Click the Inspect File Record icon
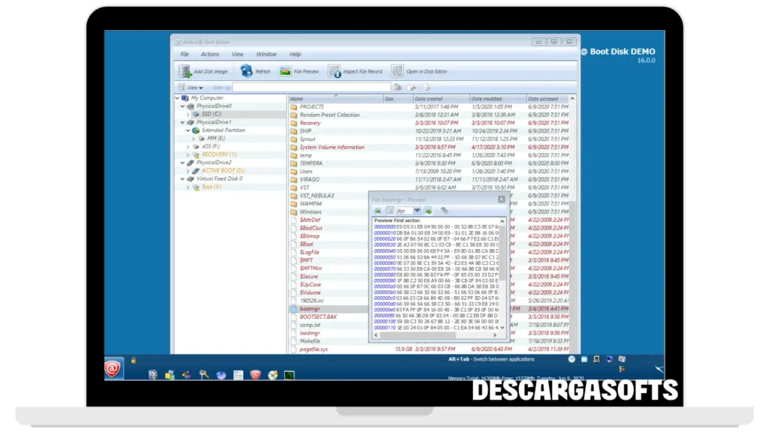This screenshot has width=769, height=432. [x=334, y=71]
